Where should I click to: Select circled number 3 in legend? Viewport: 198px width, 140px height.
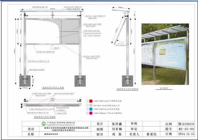[x=87, y=109]
